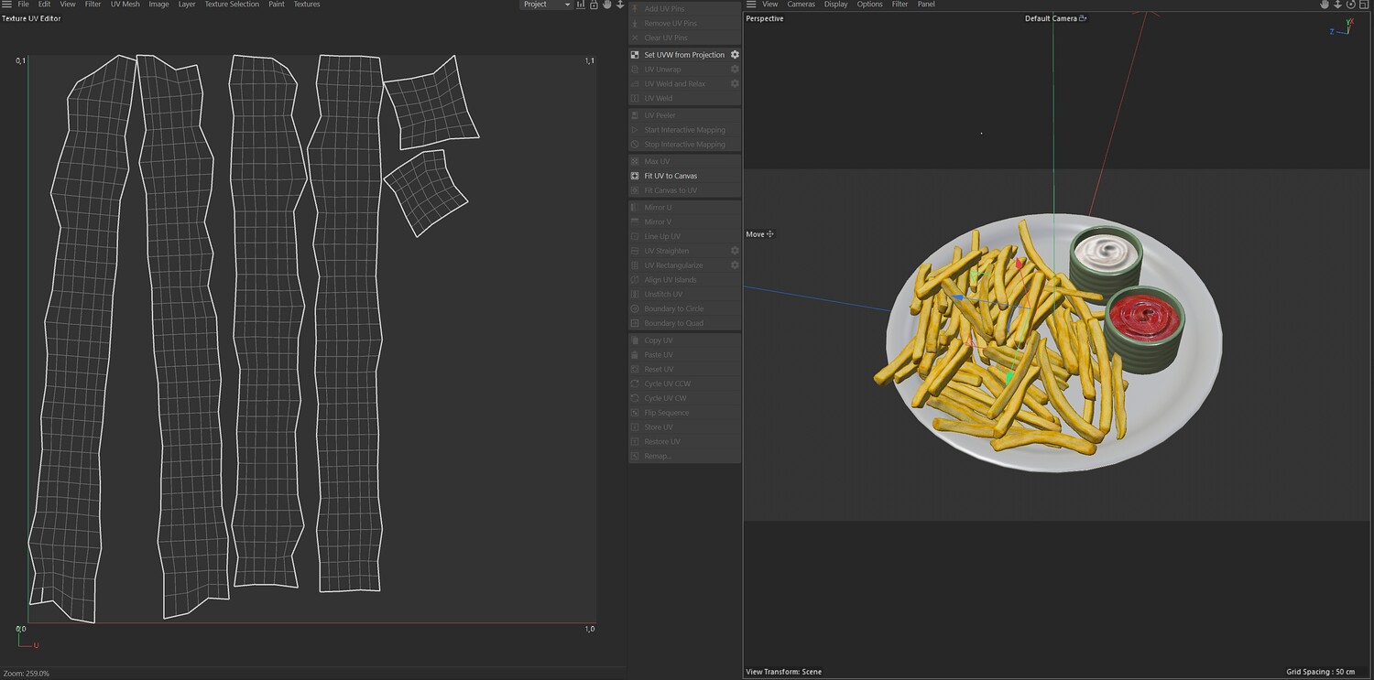The image size is (1374, 680).
Task: Open the Texture Selection menu
Action: (232, 5)
